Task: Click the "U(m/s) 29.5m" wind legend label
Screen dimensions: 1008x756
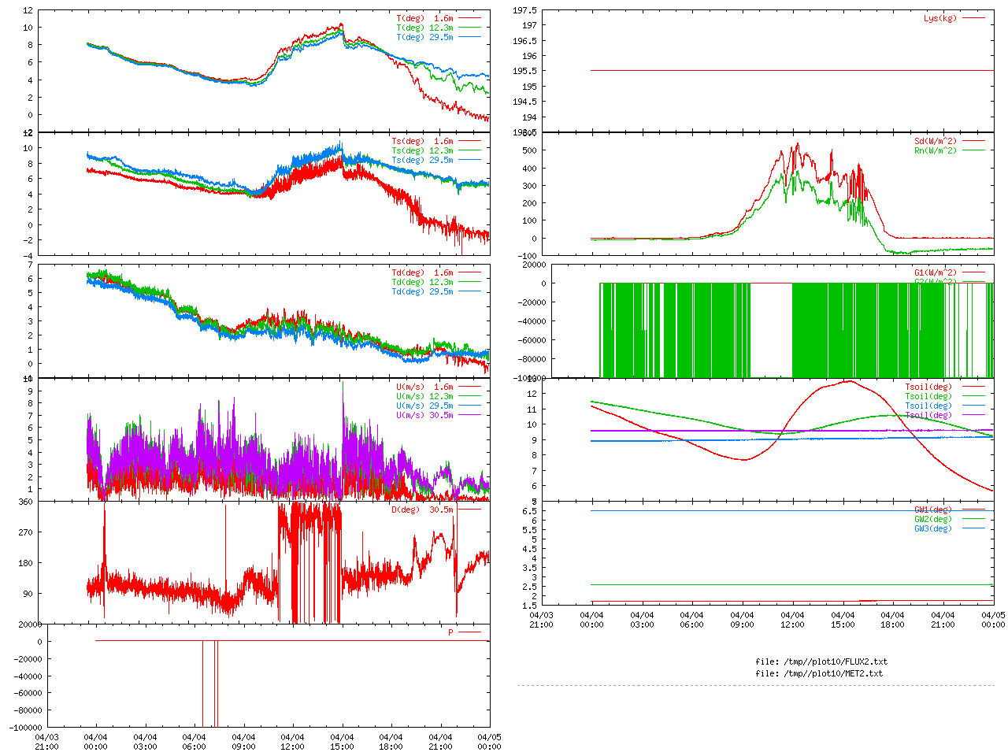Action: pos(425,406)
